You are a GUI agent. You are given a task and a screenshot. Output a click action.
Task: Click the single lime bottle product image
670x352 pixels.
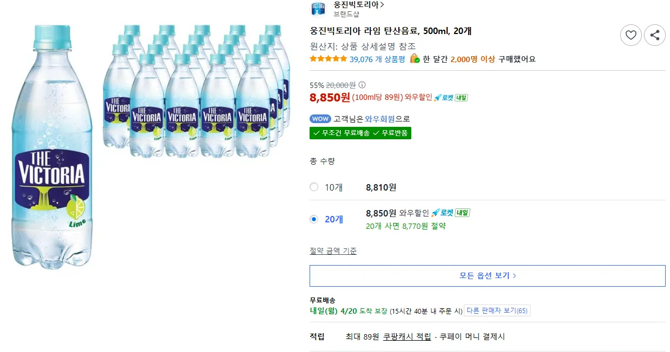[x=50, y=146]
